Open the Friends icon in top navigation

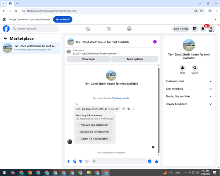click(x=109, y=29)
